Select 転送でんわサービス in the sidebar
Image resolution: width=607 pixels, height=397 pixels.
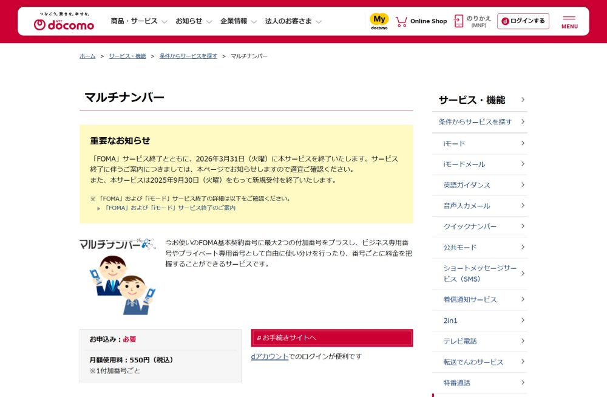click(x=473, y=362)
